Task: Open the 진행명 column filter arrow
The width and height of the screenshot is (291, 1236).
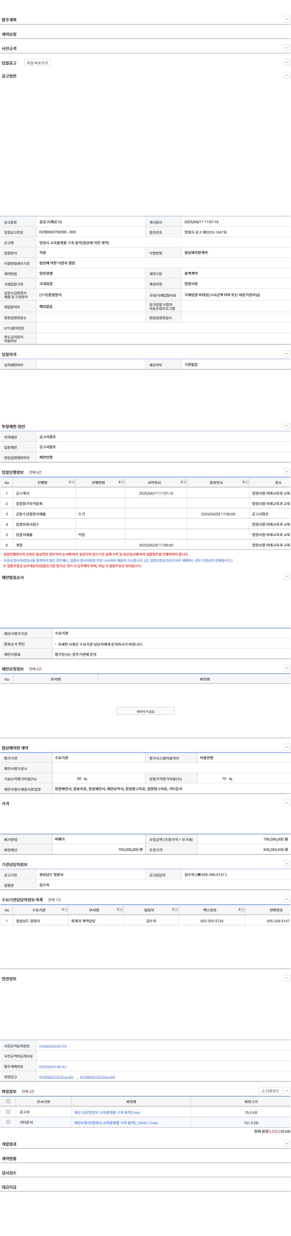Action: (73, 482)
